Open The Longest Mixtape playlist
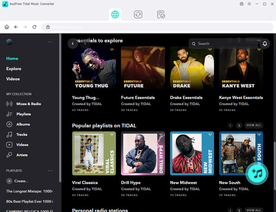 click(30, 191)
